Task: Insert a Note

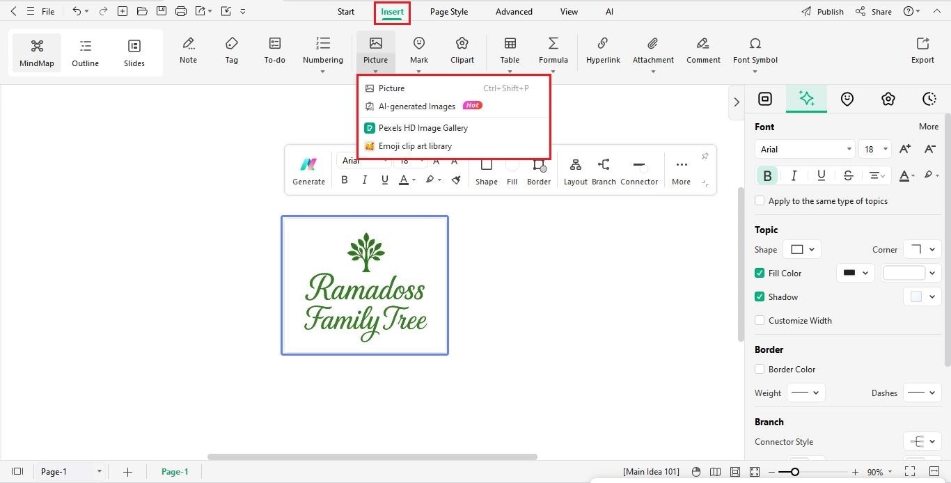Action: pos(188,51)
